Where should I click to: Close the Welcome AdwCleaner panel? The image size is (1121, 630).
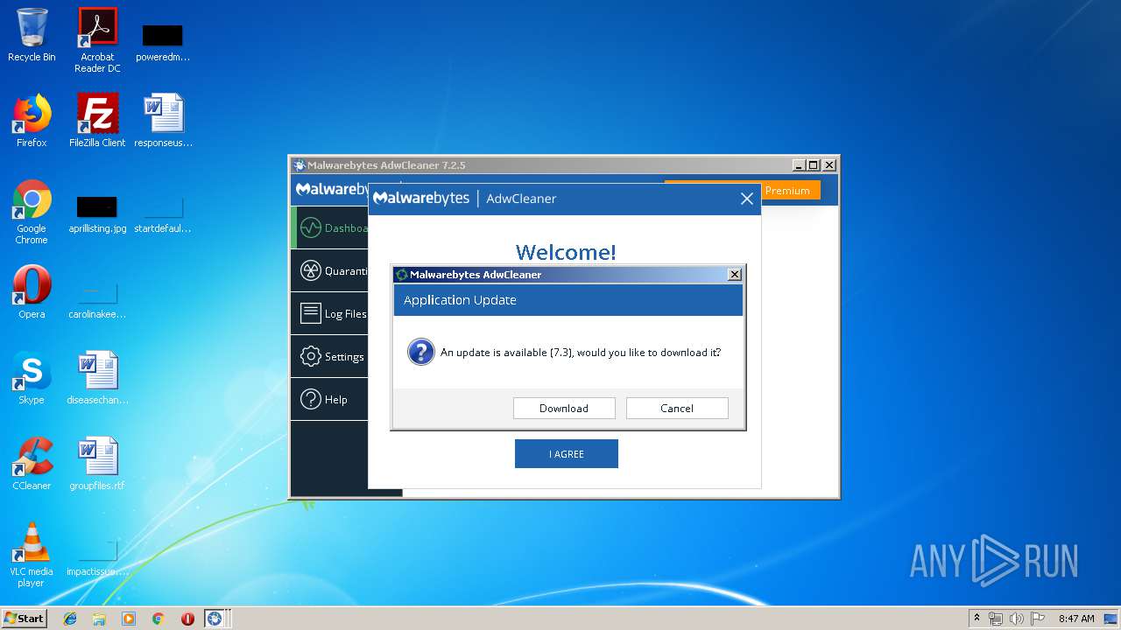(747, 199)
